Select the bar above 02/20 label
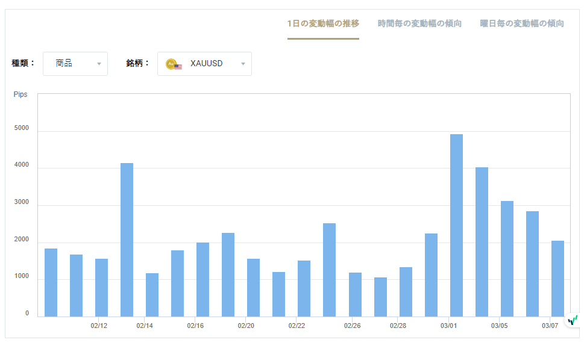Screen dimensions: 587x343 click(254, 288)
